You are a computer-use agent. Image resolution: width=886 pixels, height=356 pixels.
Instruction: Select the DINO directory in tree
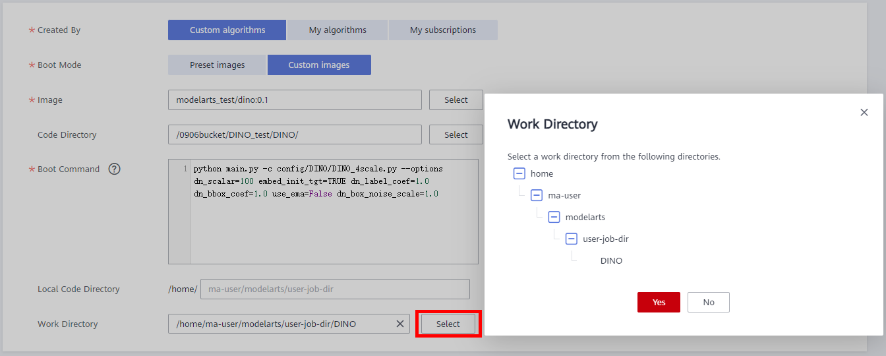(x=611, y=260)
